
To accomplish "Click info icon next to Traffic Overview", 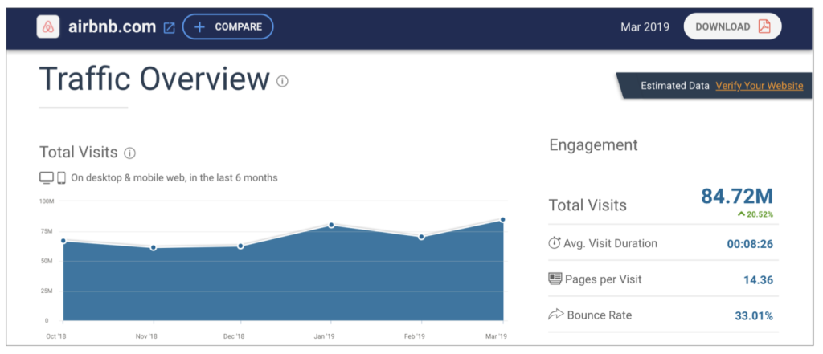I will tap(282, 81).
